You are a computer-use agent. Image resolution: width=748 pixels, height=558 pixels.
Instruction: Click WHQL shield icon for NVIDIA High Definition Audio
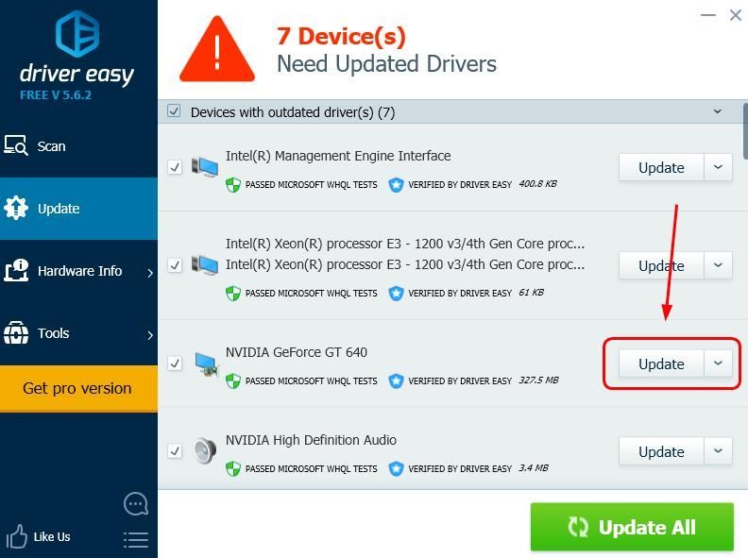tap(232, 469)
